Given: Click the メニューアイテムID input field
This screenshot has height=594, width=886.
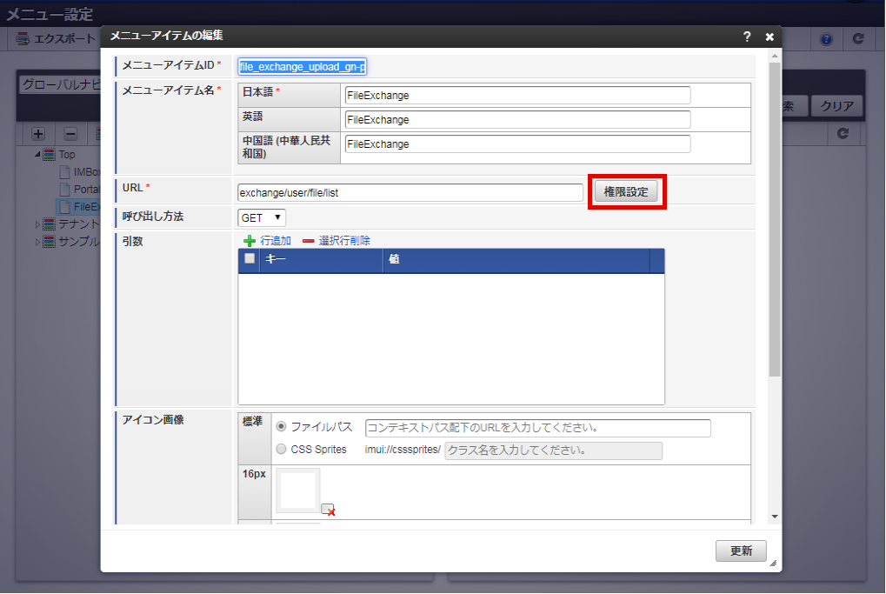Looking at the screenshot, I should tap(302, 67).
